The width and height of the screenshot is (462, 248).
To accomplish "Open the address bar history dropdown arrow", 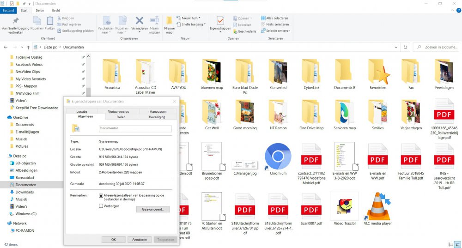I will pyautogui.click(x=395, y=47).
